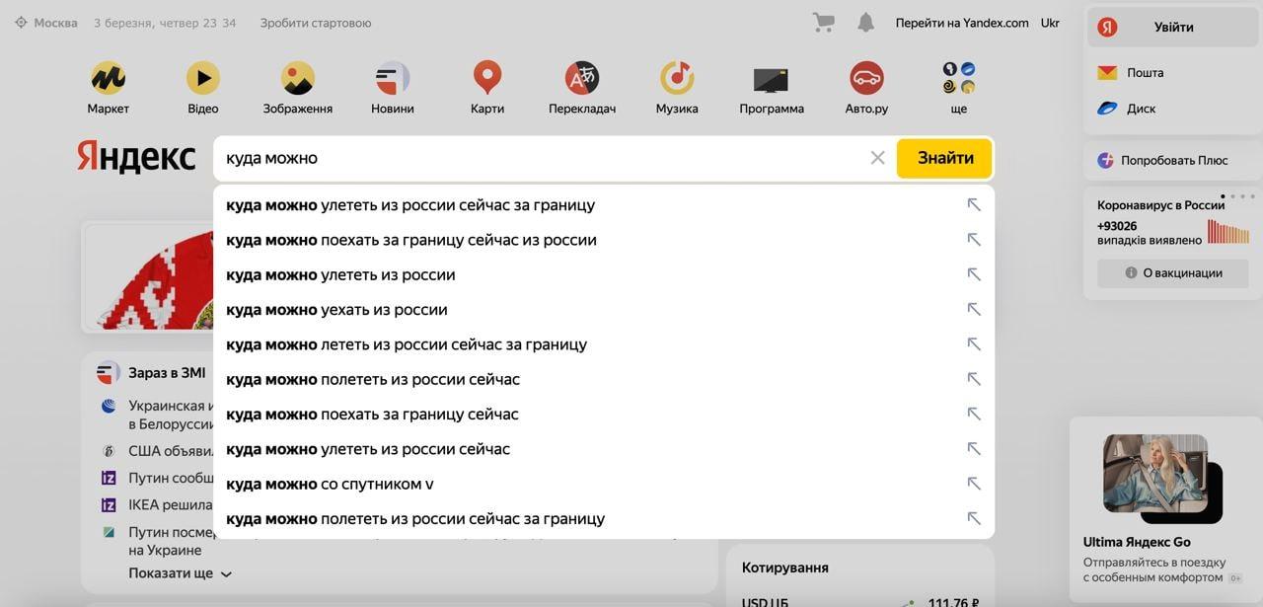Click the coronavirus cases bar chart
The height and width of the screenshot is (607, 1263).
pos(1228,233)
